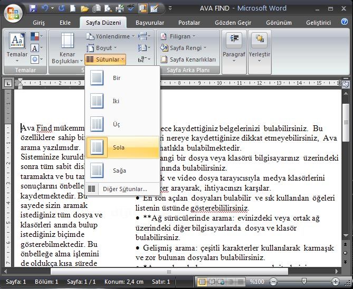This screenshot has height=289, width=353.
Task: Open Print Preview from the quick toolbar
Action: (108, 8)
